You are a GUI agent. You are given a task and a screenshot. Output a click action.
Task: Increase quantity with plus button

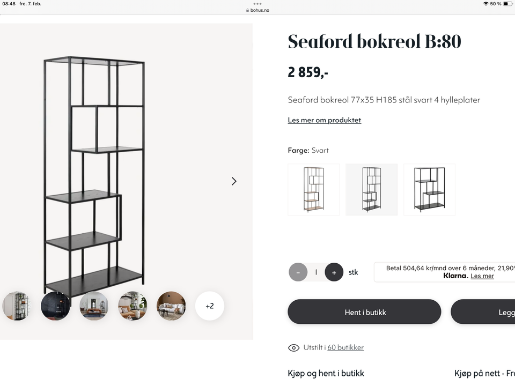(x=334, y=272)
